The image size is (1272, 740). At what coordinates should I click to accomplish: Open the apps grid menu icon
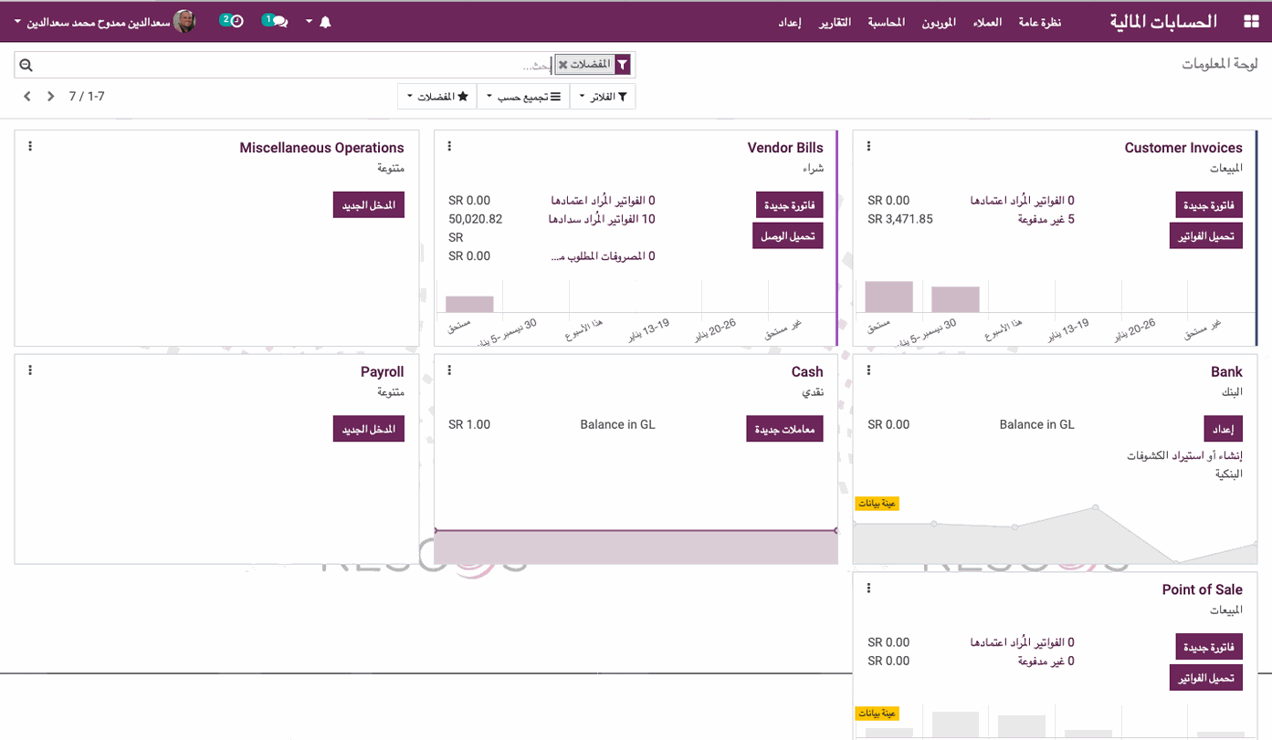coord(1250,21)
